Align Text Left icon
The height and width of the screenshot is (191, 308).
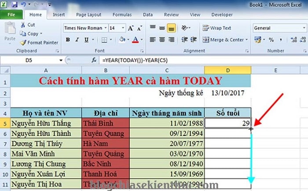pos(153,40)
